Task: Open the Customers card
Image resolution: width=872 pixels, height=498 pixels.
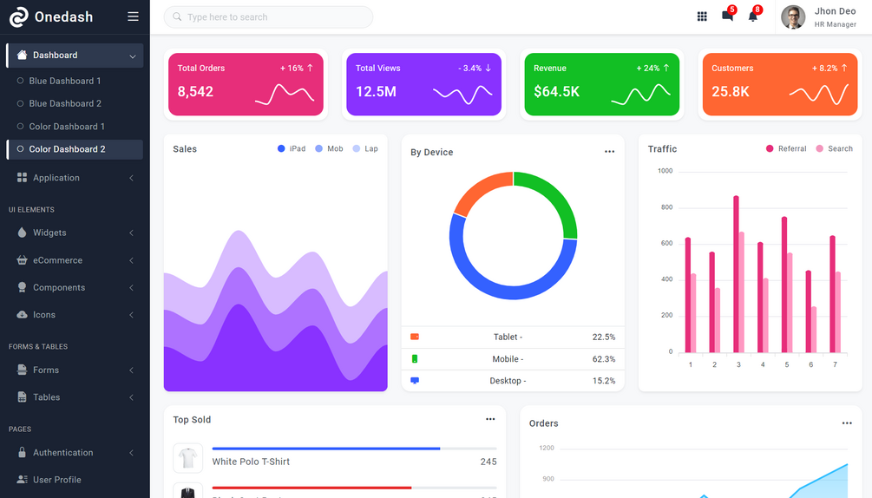Action: [x=780, y=84]
